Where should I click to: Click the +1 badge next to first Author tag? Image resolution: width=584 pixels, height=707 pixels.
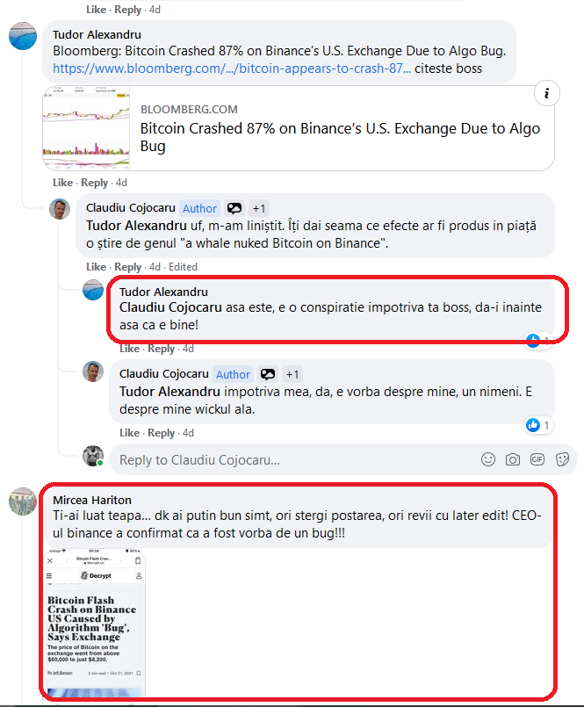pos(259,208)
